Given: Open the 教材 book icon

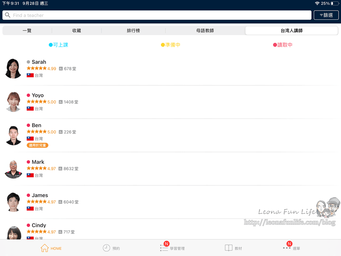Looking at the screenshot, I should pos(228,248).
